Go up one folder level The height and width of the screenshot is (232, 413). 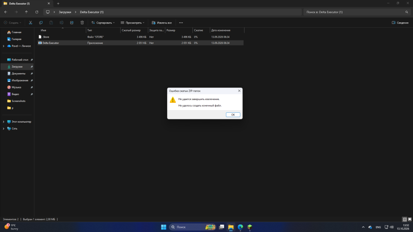26,12
